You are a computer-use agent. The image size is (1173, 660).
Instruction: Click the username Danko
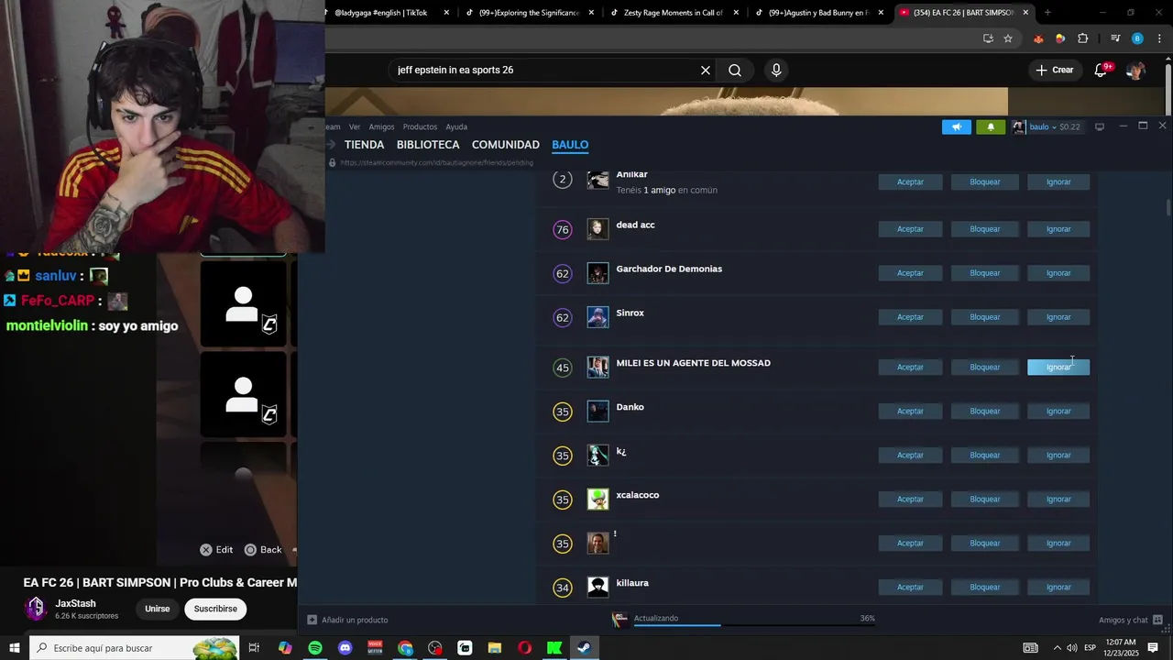630,407
